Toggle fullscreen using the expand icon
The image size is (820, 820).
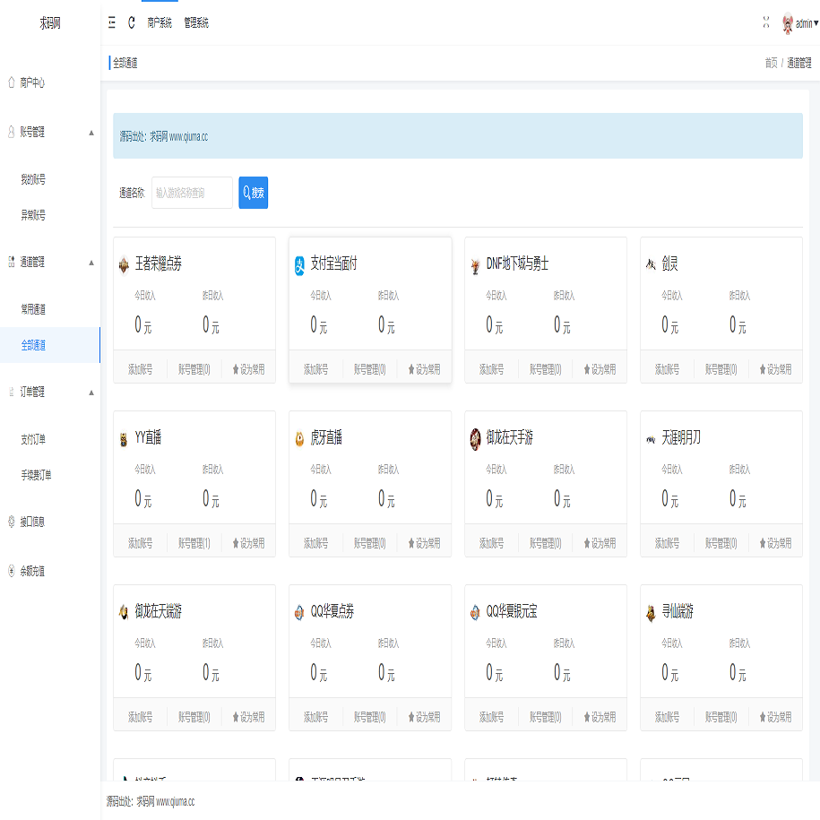coord(766,23)
